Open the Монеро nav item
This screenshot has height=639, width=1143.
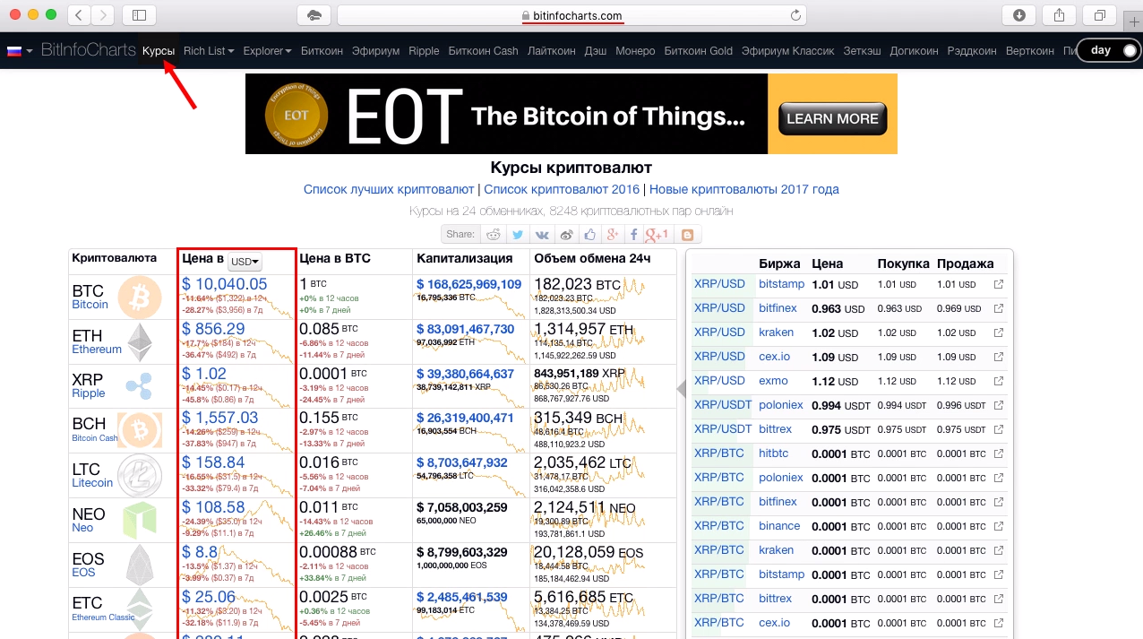coord(635,51)
